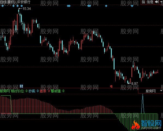Click the blue diamond marker near 信息

[x=132, y=6]
